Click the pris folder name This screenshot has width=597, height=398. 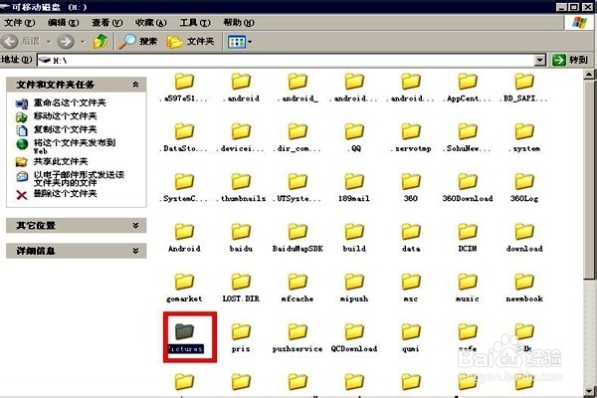(241, 349)
